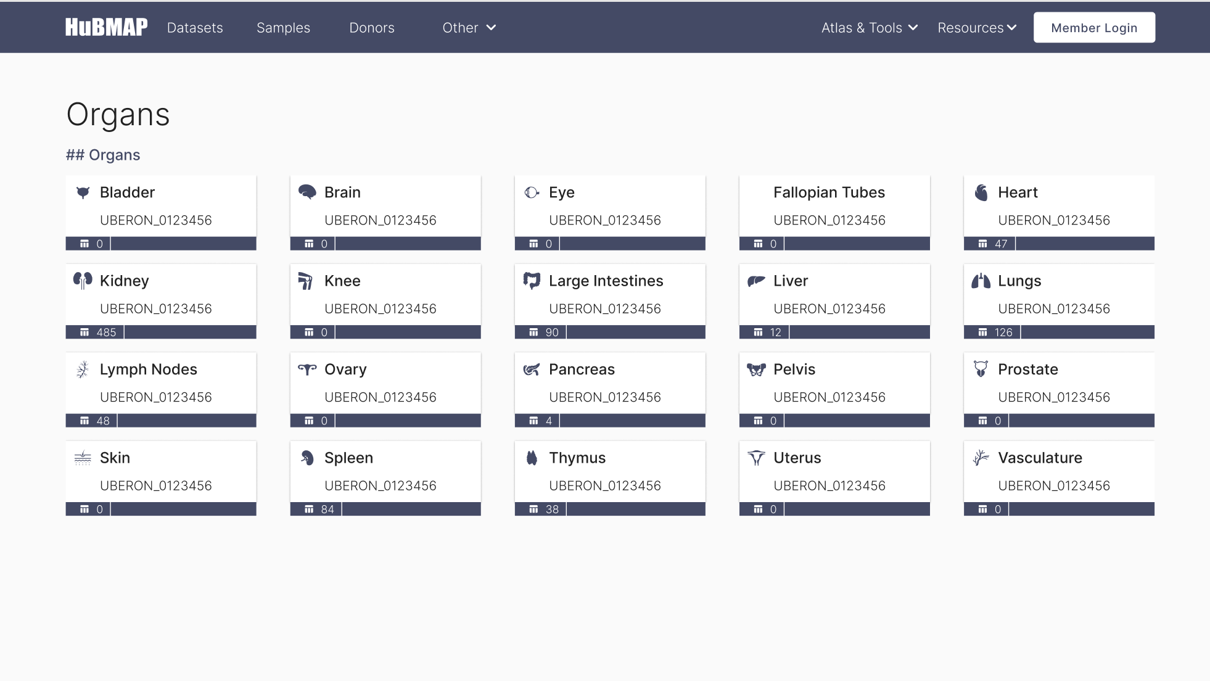Click the Spleen organ icon

click(307, 458)
